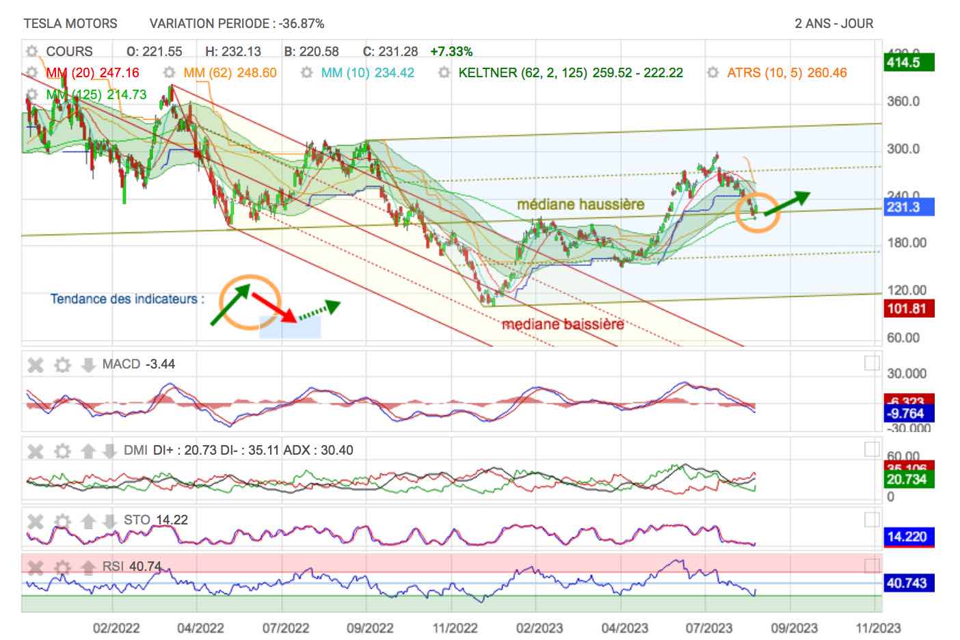Remove the DMI indicator panel
960x640 pixels.
36,451
